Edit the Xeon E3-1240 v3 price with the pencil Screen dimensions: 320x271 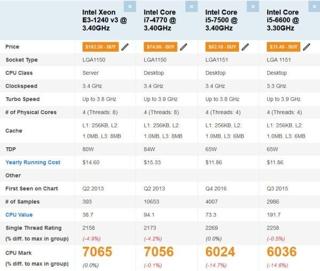click(x=125, y=46)
